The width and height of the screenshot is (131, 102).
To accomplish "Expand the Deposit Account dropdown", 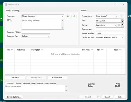I will coord(123,37).
